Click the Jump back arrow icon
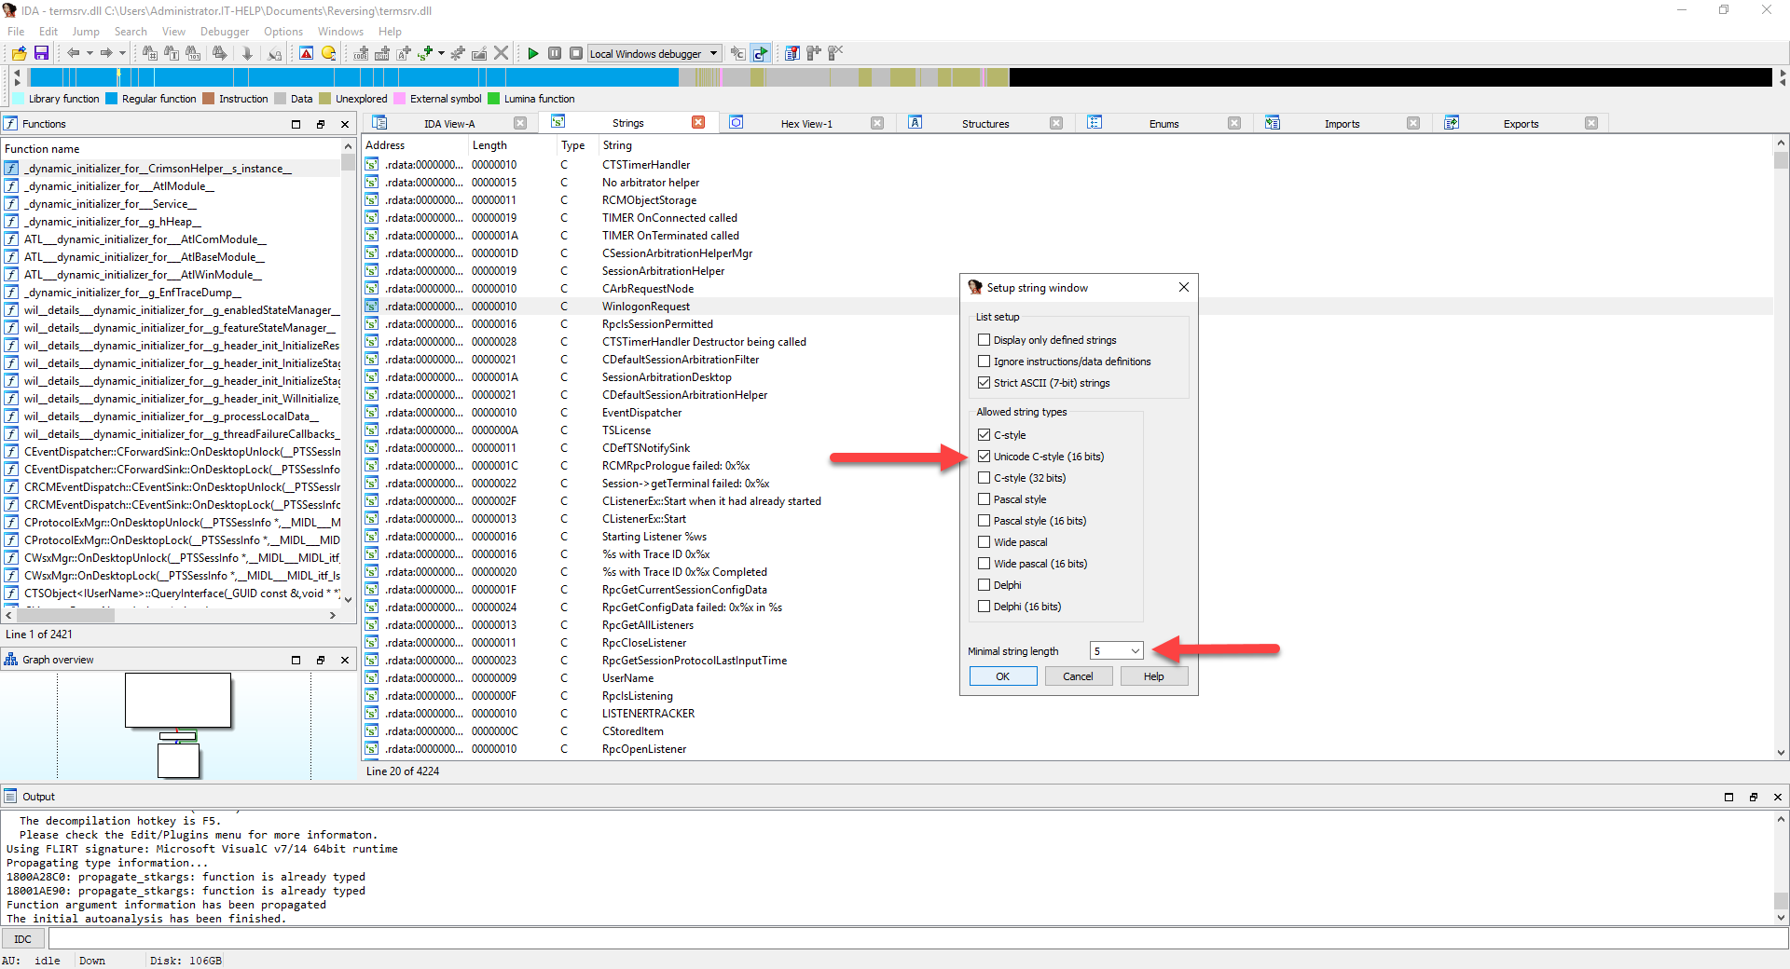Screen dimensions: 1790x969 pyautogui.click(x=73, y=53)
